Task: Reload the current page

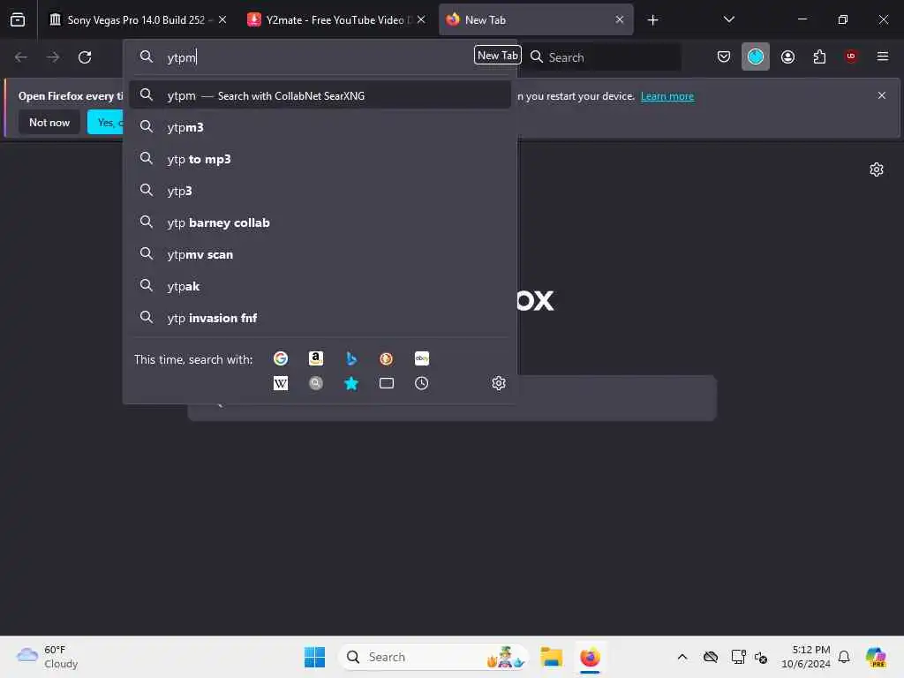Action: pyautogui.click(x=85, y=57)
